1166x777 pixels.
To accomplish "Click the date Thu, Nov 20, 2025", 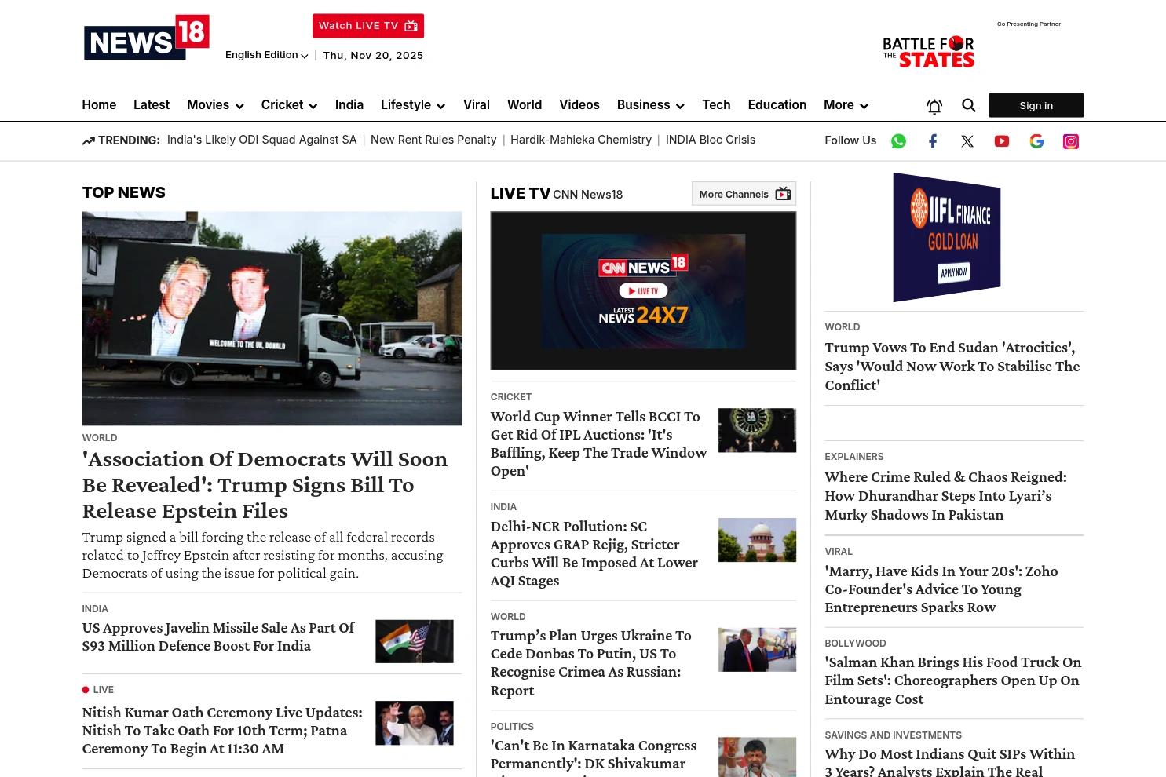I will [x=373, y=55].
